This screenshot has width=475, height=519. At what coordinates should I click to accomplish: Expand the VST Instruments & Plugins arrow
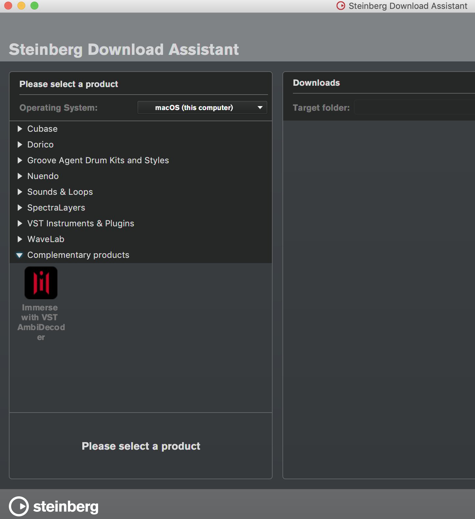pos(20,223)
